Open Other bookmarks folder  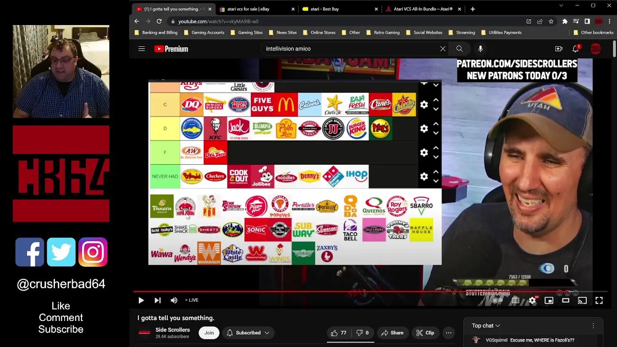click(x=593, y=32)
